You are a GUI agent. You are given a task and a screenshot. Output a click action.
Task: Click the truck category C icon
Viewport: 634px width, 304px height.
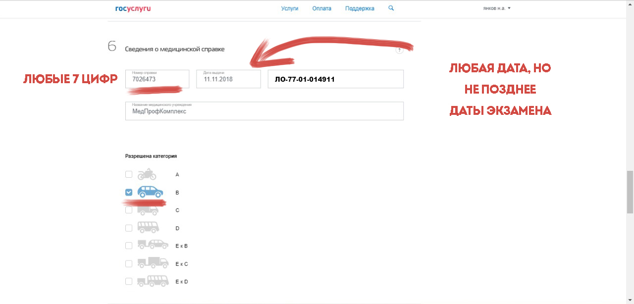[148, 210]
